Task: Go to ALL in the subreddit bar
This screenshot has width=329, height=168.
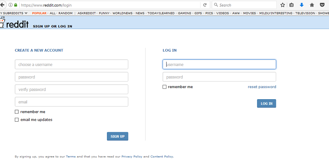Action: pyautogui.click(x=53, y=13)
